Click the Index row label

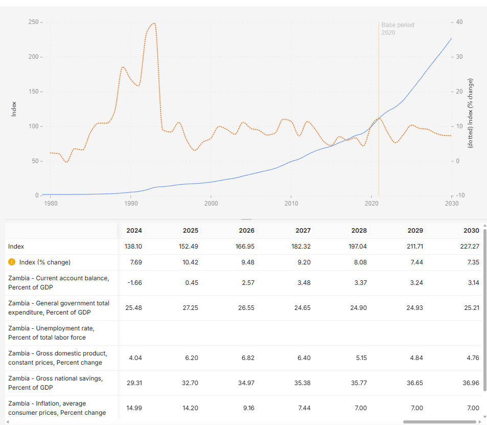click(x=16, y=247)
